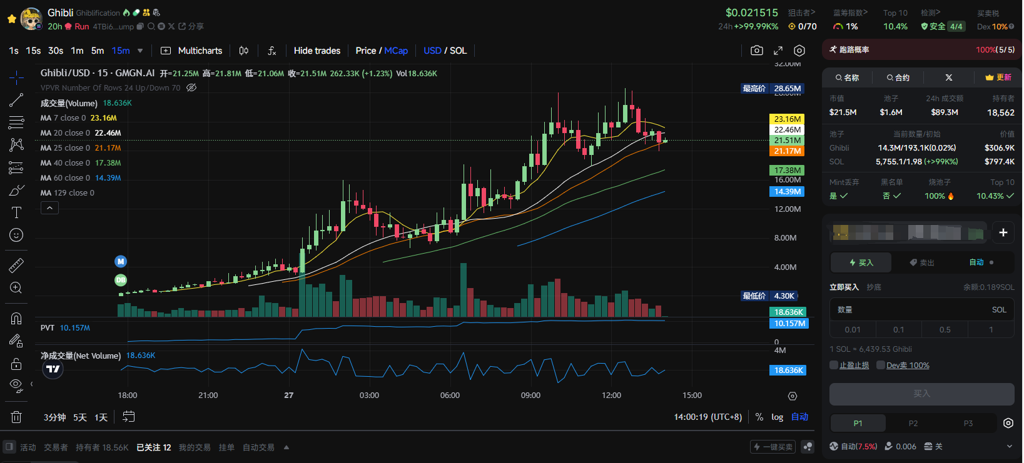1024x463 pixels.
Task: Choose the 0.5 SOL amount preset
Action: pos(945,329)
